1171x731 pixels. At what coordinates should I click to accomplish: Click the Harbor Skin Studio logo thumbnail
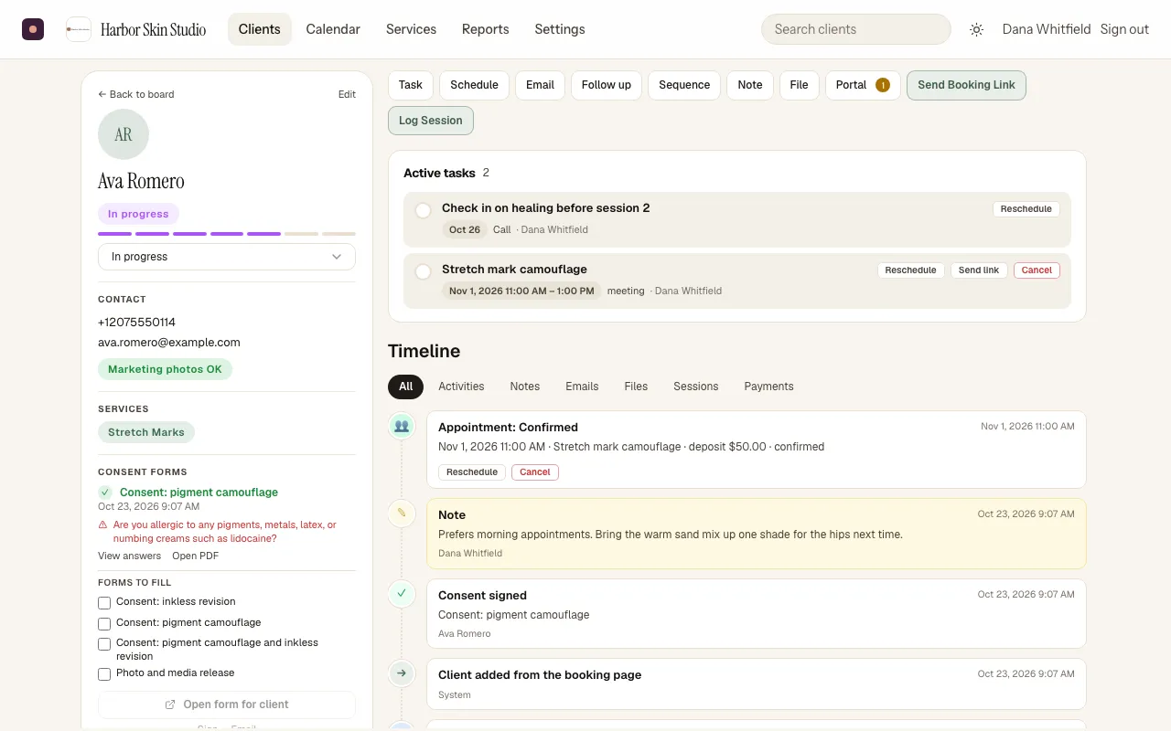79,29
